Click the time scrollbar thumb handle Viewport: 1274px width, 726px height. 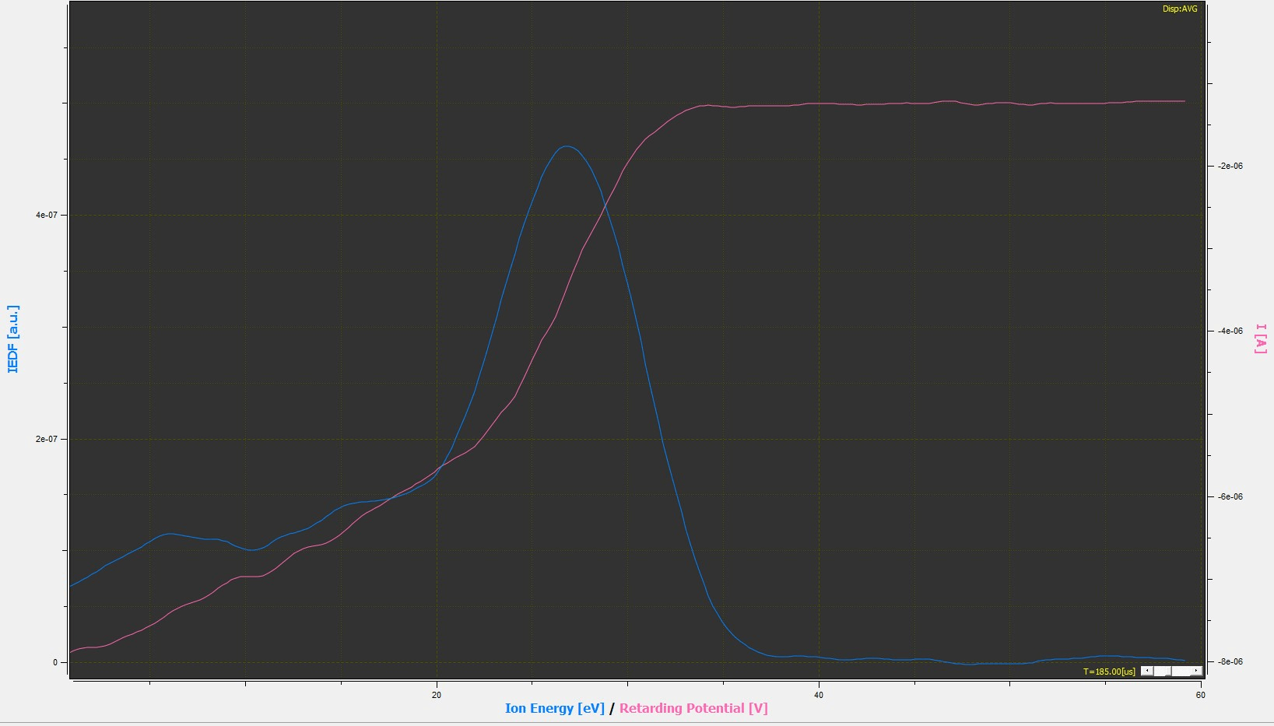1161,671
